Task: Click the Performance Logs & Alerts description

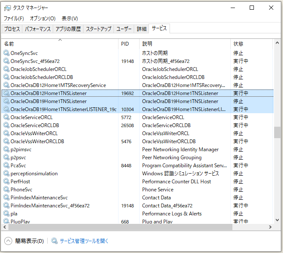Action: 172,214
